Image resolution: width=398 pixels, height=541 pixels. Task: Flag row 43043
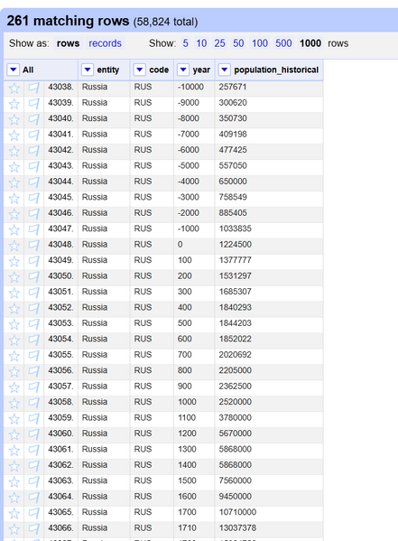pyautogui.click(x=33, y=167)
